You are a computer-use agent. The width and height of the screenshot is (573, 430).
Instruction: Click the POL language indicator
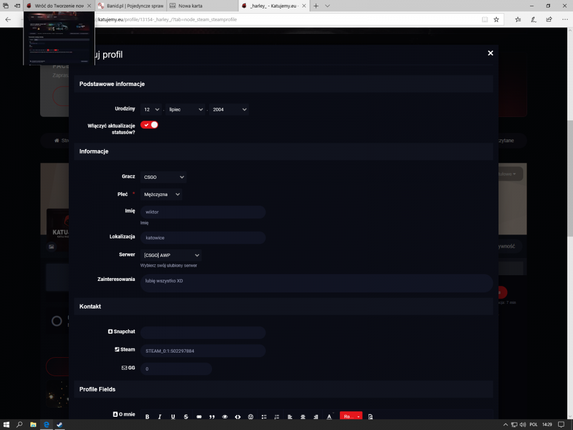point(533,424)
